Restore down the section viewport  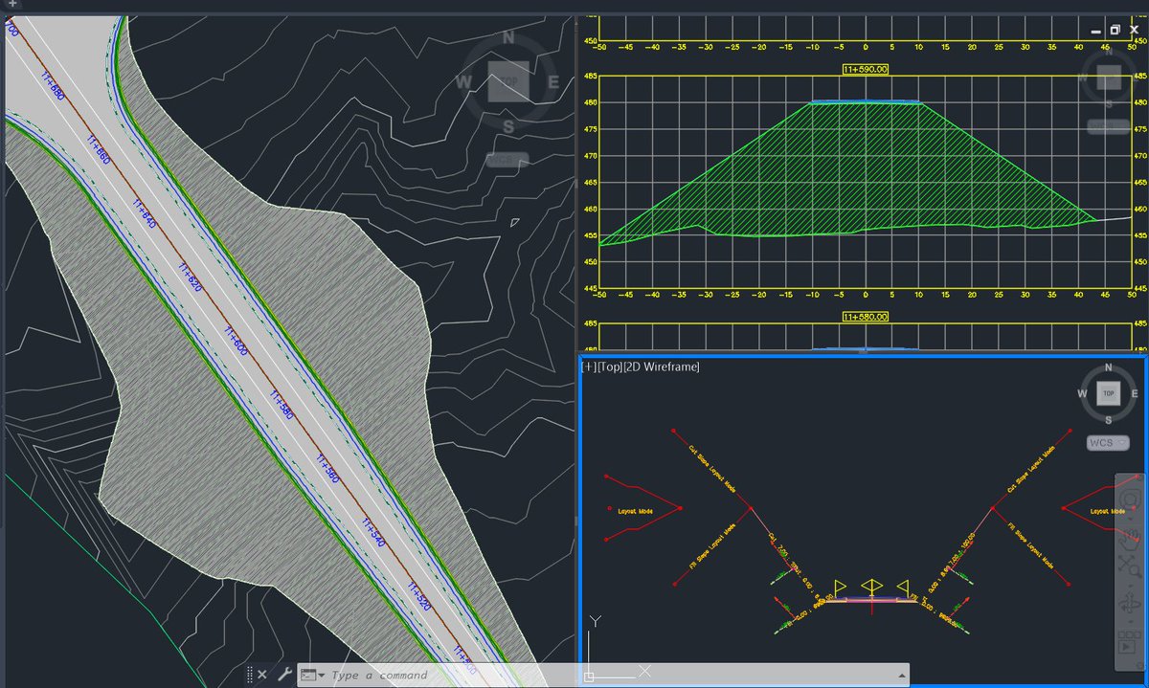(1115, 31)
